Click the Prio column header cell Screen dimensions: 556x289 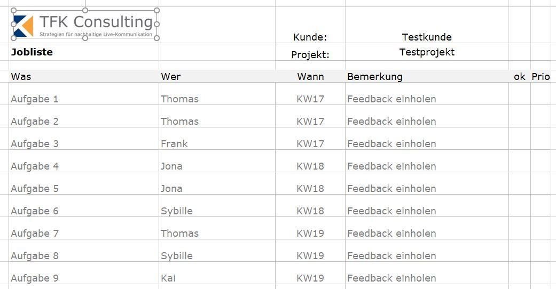541,76
